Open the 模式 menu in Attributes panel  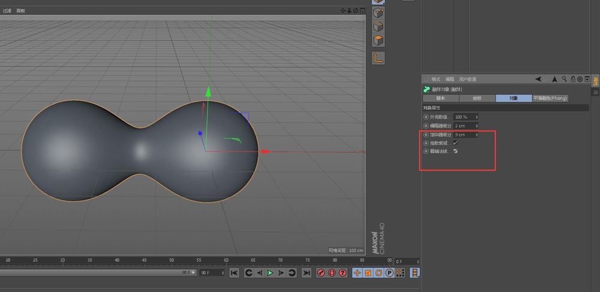[x=436, y=79]
